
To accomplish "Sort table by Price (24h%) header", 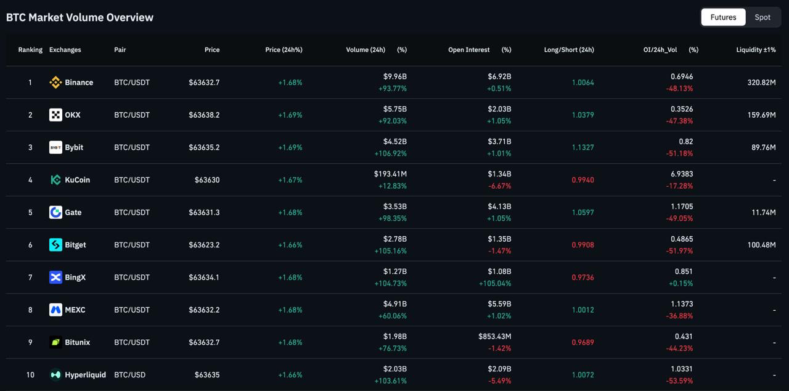I will click(284, 50).
